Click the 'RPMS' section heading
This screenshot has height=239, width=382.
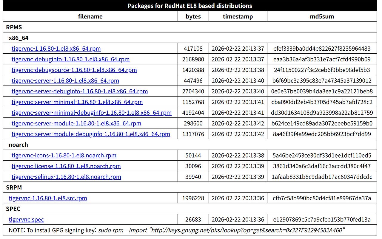click(x=14, y=27)
